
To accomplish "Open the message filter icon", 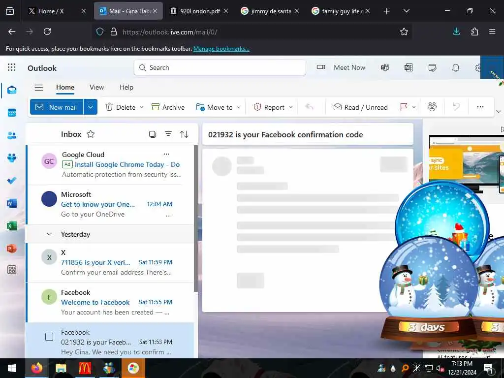I will (x=168, y=134).
